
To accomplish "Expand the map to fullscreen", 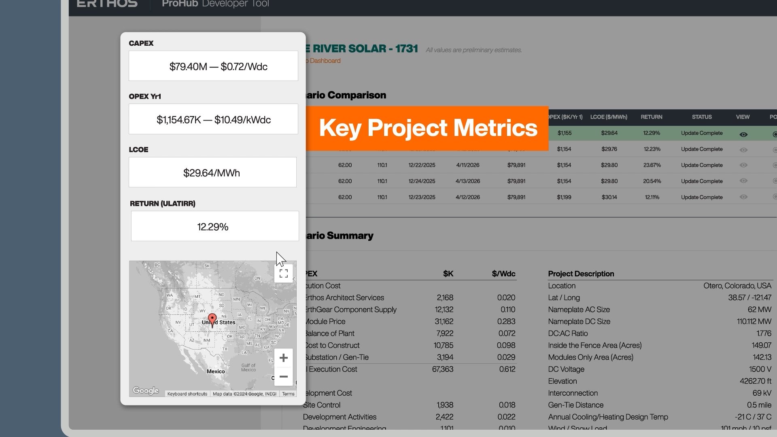I will [x=283, y=274].
